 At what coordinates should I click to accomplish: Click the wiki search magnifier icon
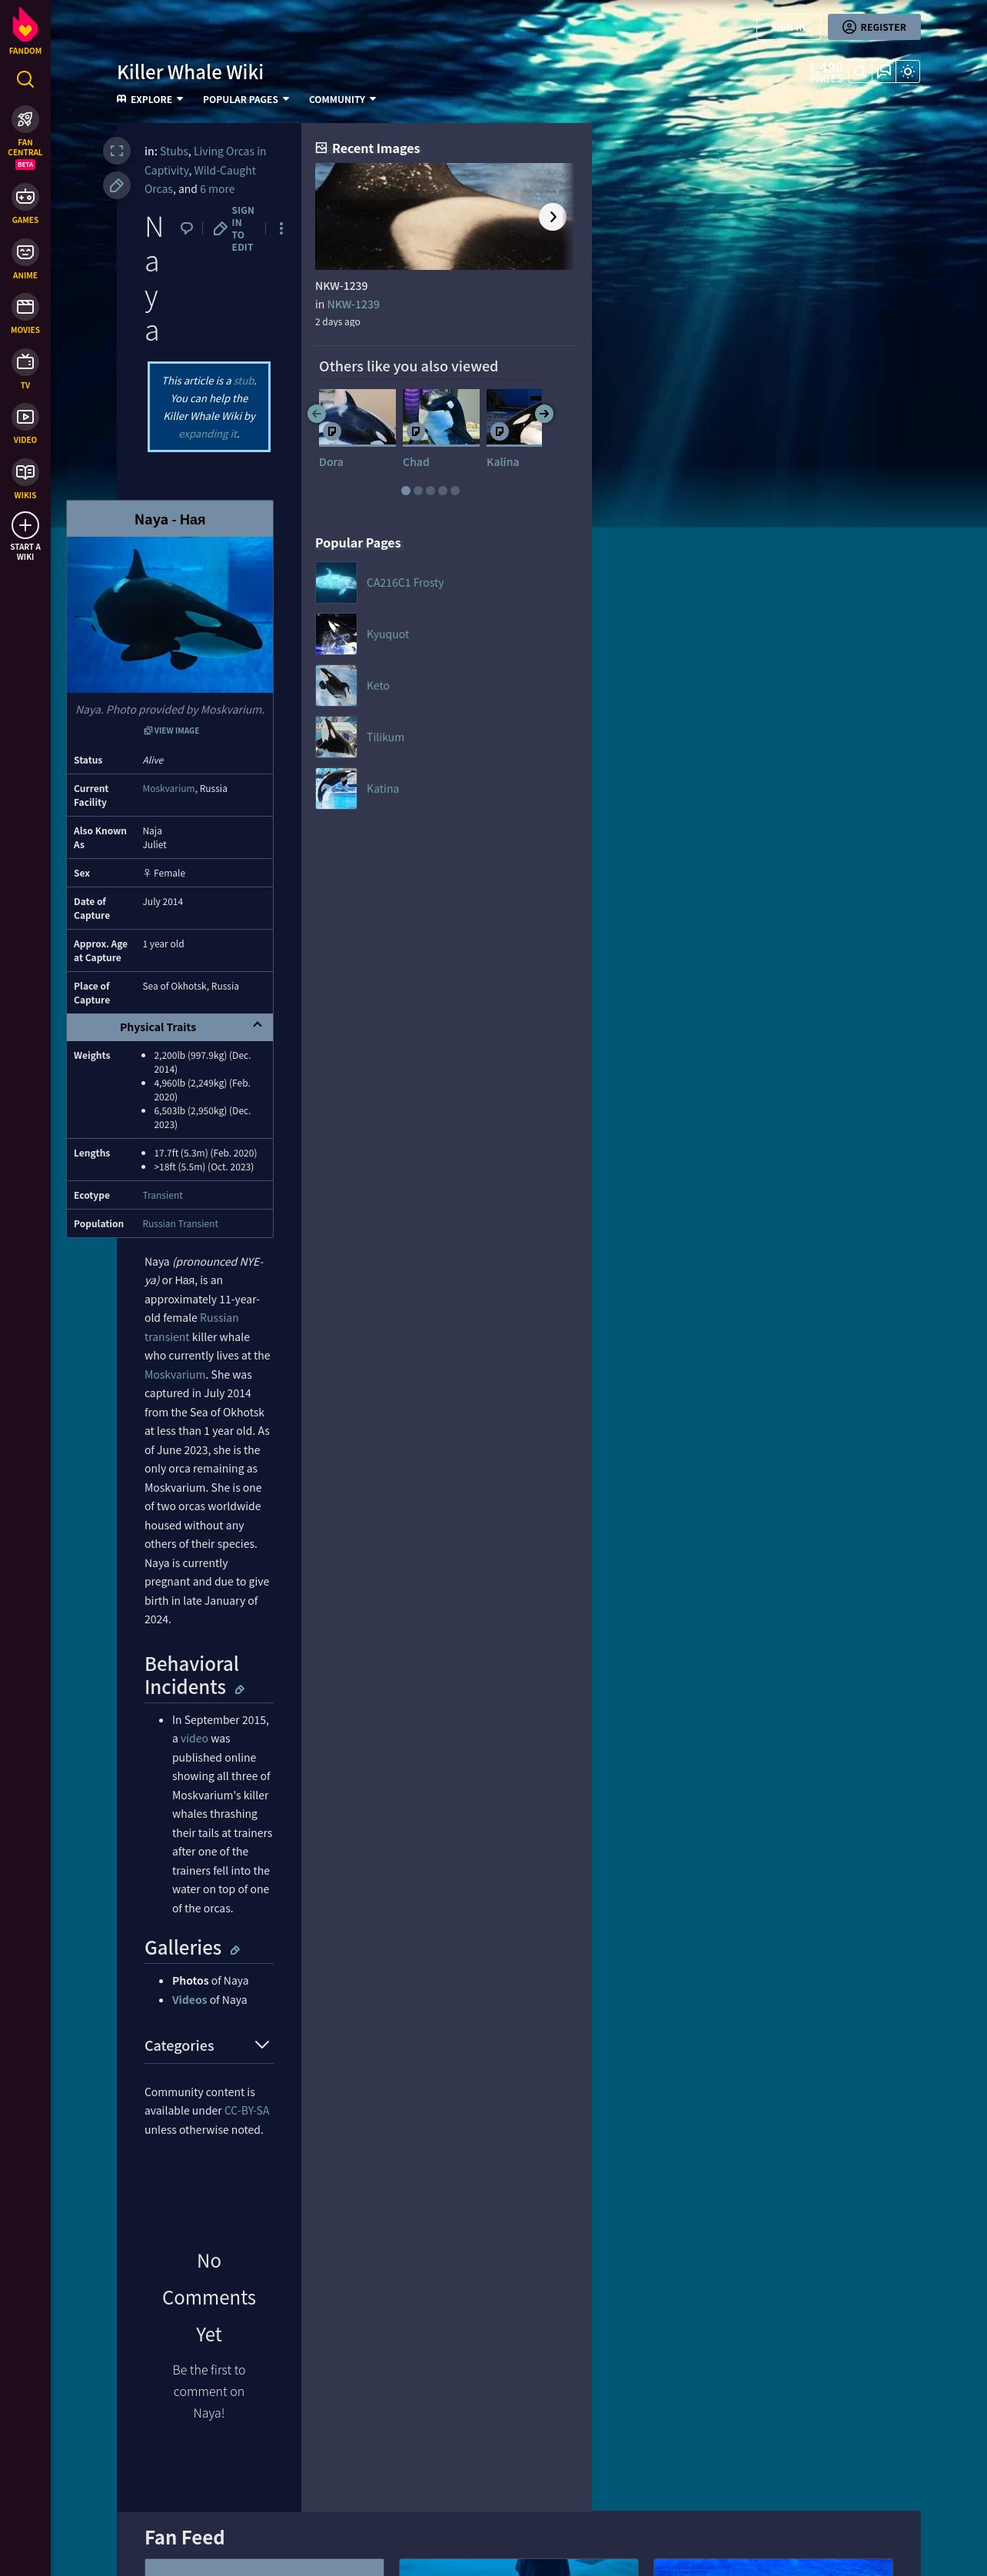860,71
